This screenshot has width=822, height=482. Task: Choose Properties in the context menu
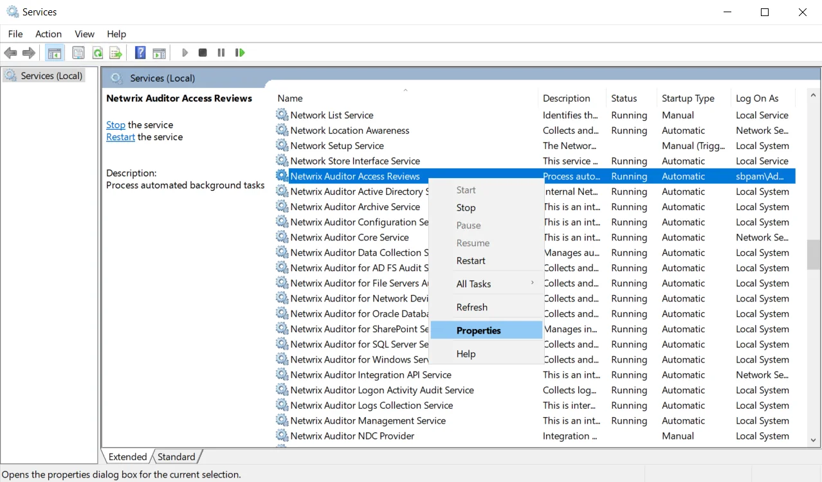pyautogui.click(x=486, y=330)
